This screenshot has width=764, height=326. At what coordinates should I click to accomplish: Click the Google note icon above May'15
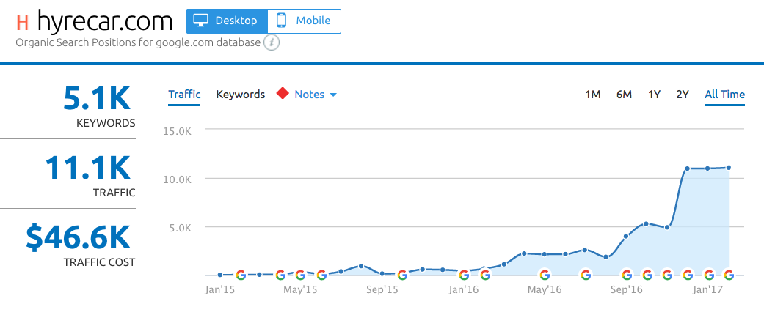point(301,275)
